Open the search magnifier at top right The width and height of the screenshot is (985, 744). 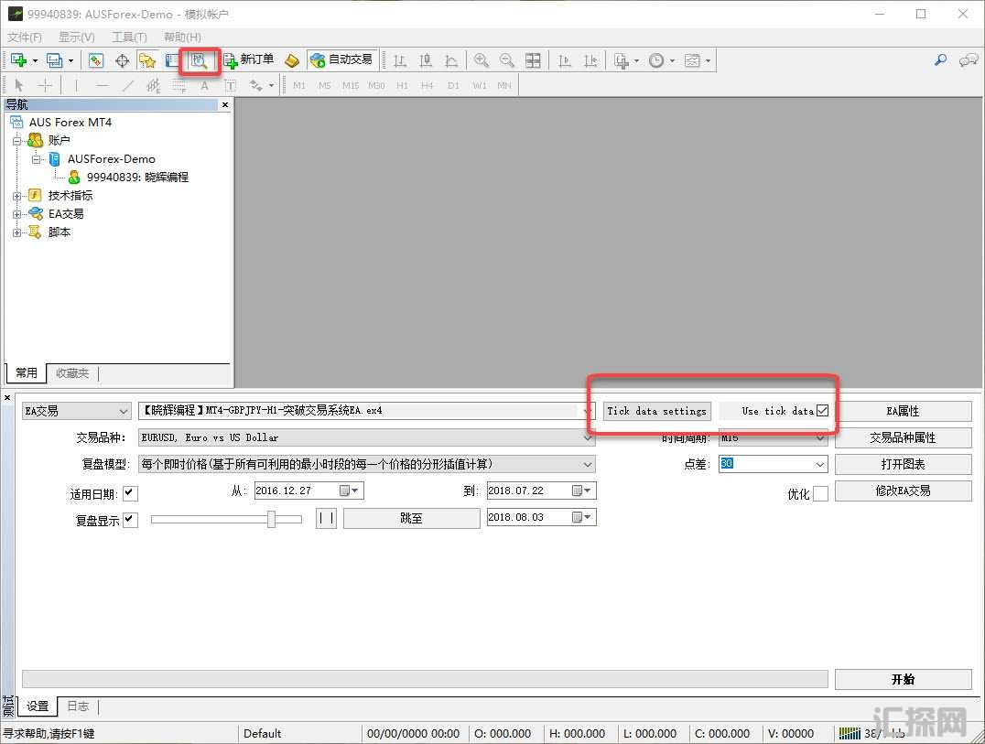[x=940, y=60]
